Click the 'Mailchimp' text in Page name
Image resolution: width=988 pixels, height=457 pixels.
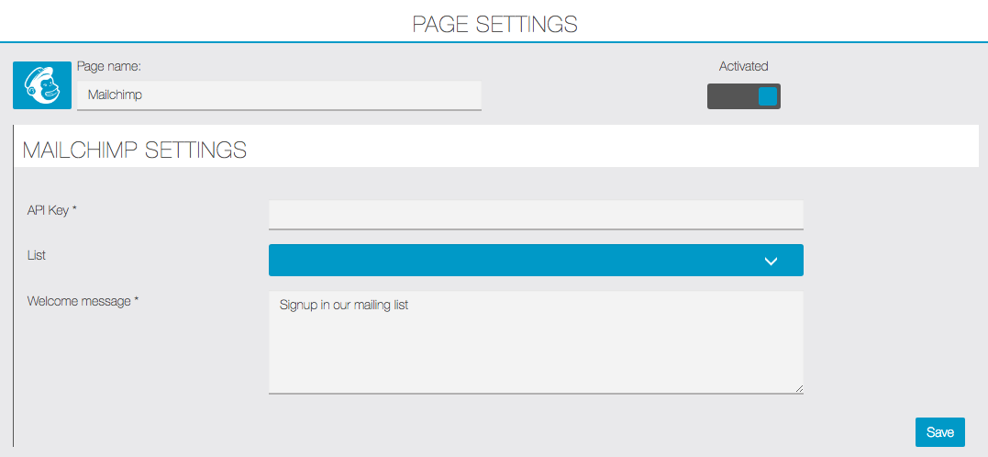[115, 95]
